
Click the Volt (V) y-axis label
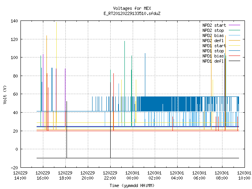[x=5, y=94]
